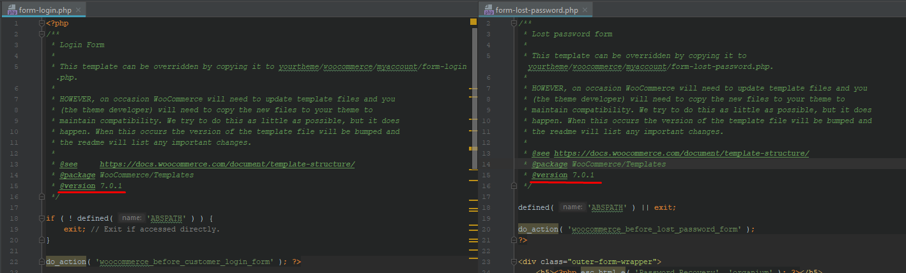Click the '<?php' opening tag on line 1
This screenshot has width=906, height=273.
click(57, 23)
